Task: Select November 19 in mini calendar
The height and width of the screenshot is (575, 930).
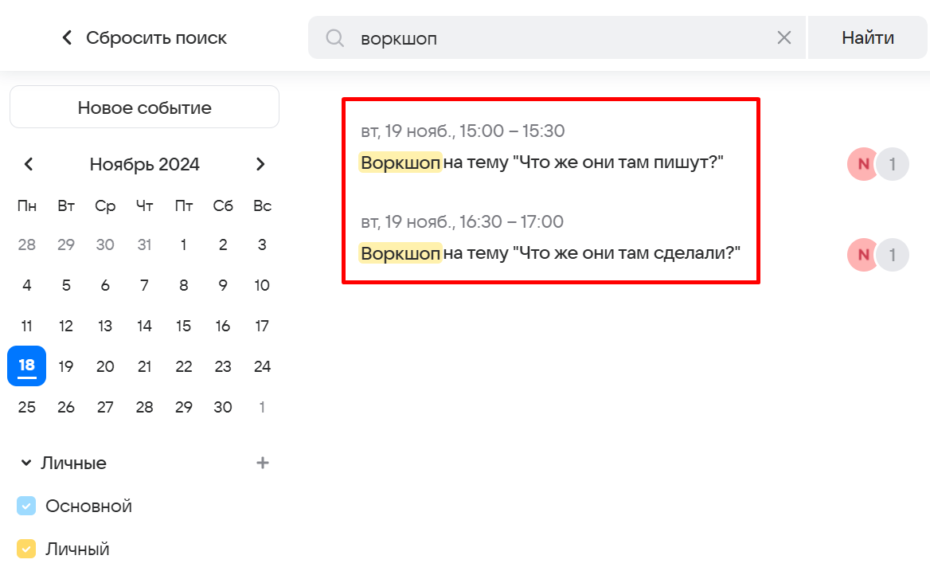Action: [66, 366]
